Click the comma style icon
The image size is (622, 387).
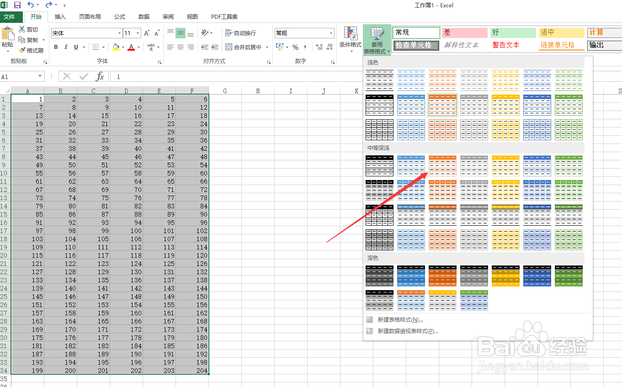click(305, 48)
